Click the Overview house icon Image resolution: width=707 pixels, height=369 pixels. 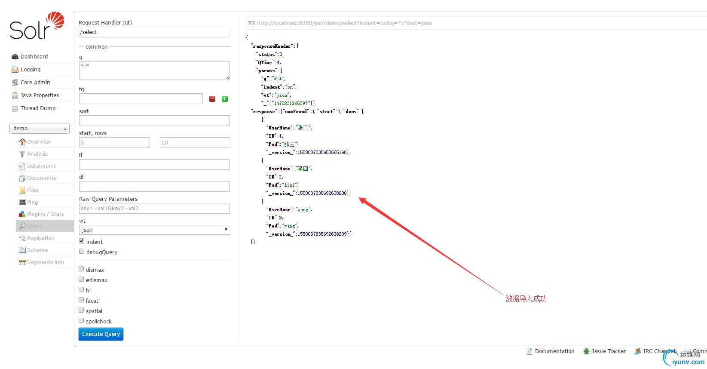tap(22, 142)
